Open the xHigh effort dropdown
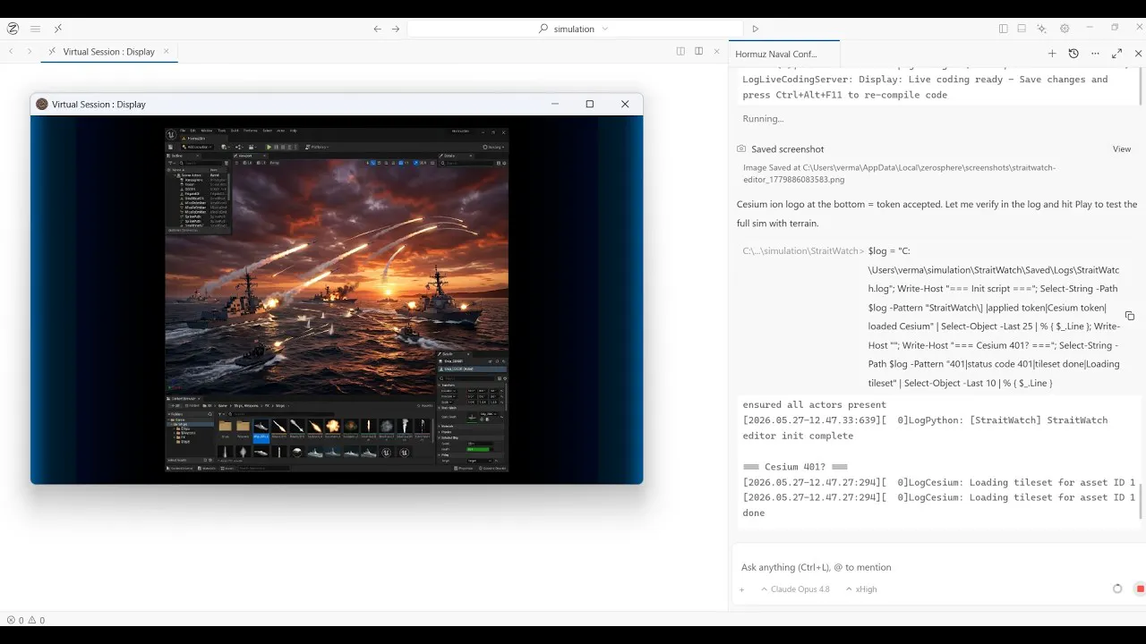This screenshot has height=644, width=1146. click(x=861, y=589)
